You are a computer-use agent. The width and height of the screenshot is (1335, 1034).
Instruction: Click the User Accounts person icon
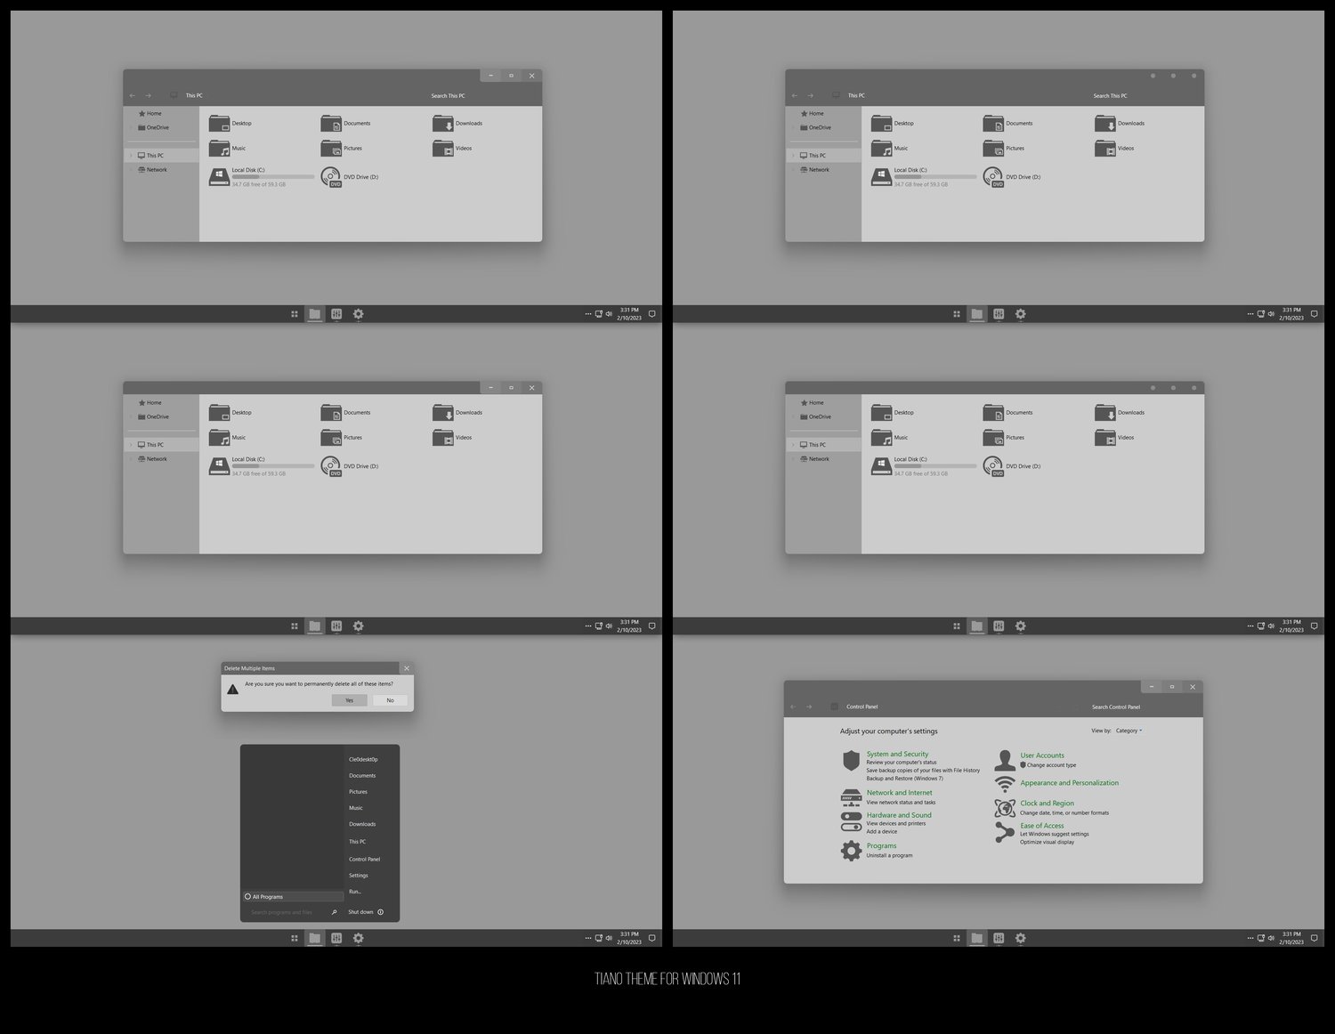tap(1005, 760)
